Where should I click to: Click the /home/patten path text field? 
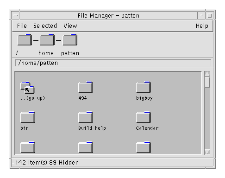click(113, 63)
